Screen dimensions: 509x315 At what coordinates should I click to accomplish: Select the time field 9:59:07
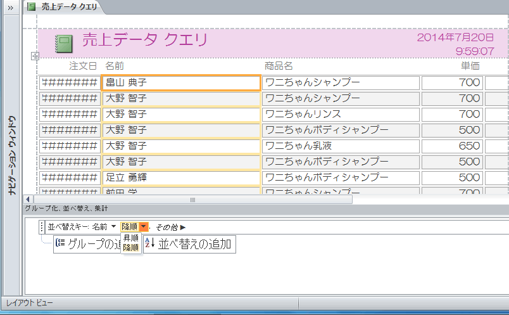[x=475, y=51]
